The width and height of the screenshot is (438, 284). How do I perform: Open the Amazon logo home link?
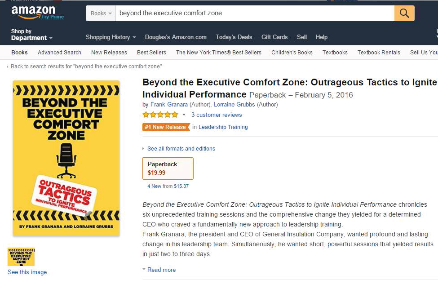33,12
